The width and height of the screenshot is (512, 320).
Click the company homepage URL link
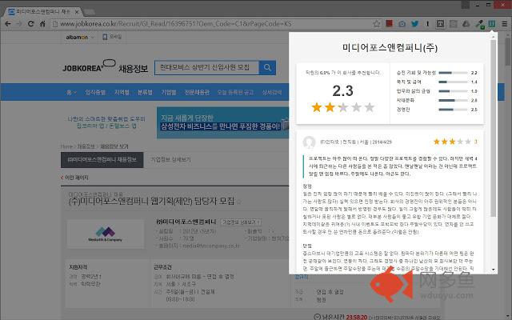click(x=211, y=246)
